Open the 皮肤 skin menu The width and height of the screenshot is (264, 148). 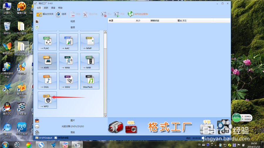coord(46,8)
